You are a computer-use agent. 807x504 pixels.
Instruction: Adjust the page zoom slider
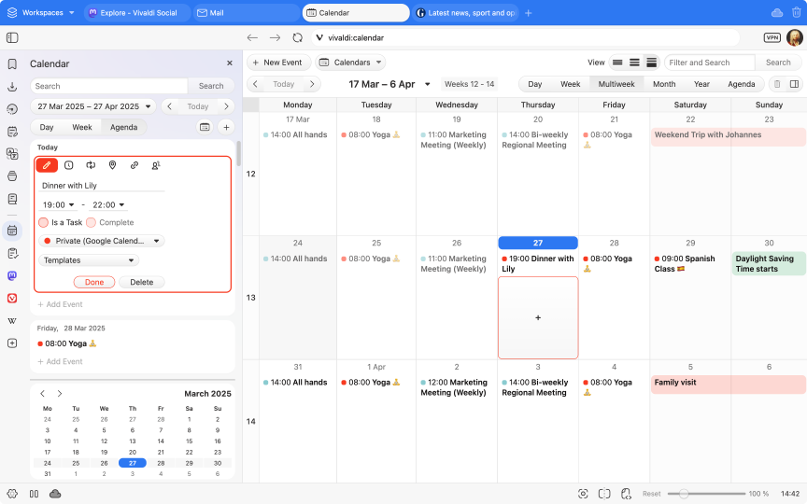pyautogui.click(x=685, y=494)
